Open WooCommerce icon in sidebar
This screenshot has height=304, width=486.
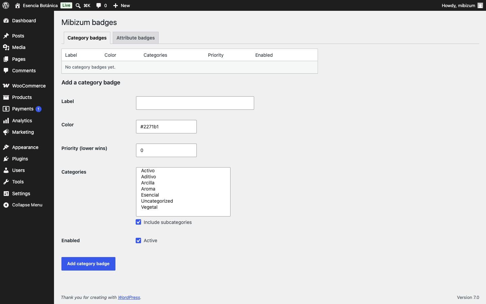[x=6, y=86]
